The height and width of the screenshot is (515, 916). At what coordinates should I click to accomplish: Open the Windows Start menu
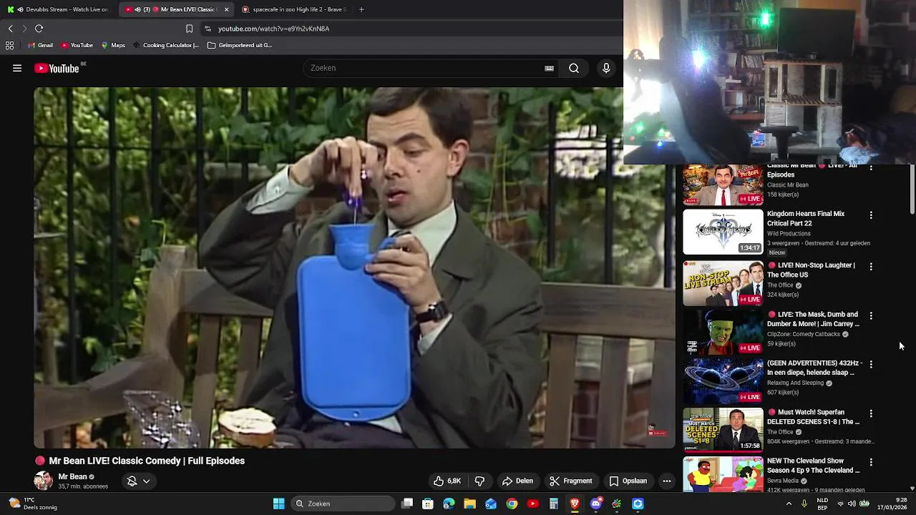279,504
